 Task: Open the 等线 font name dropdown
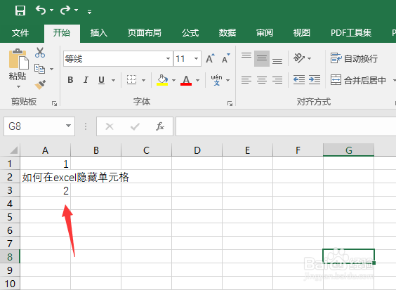(x=168, y=58)
